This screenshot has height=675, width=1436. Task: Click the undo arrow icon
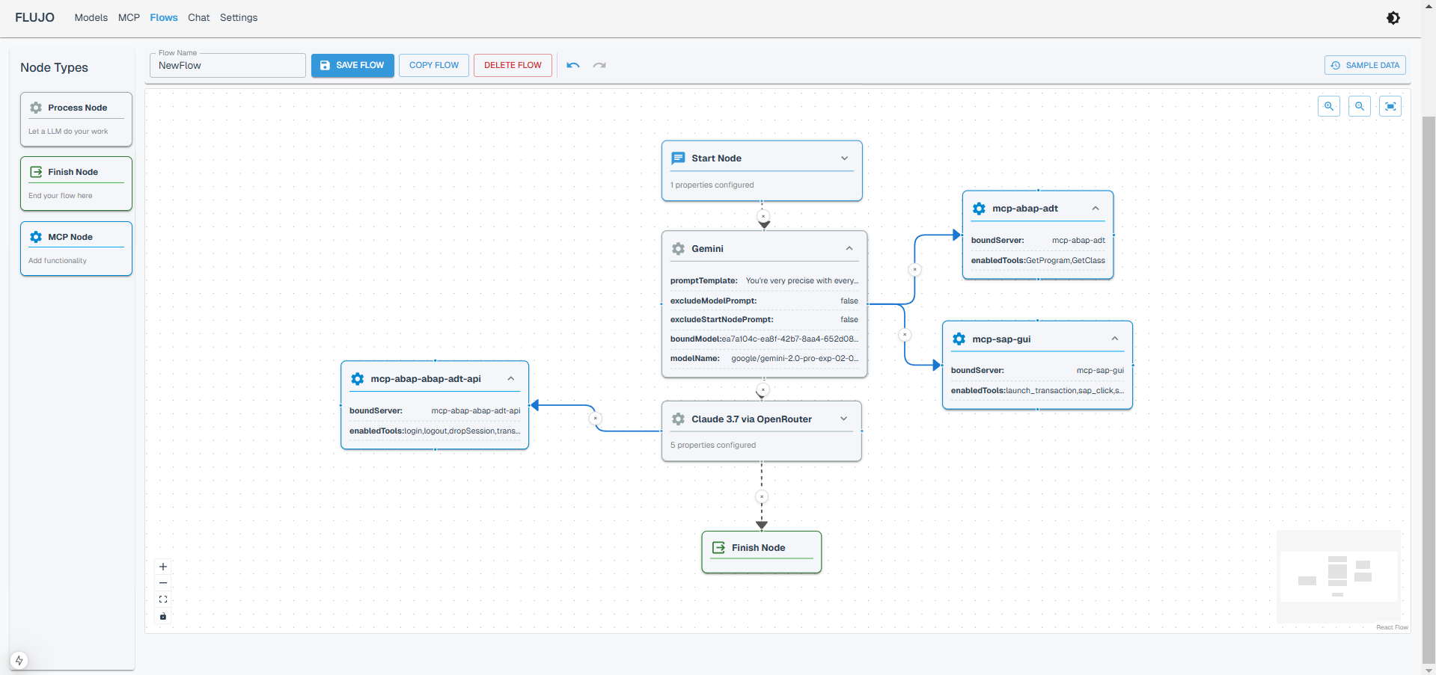tap(573, 65)
